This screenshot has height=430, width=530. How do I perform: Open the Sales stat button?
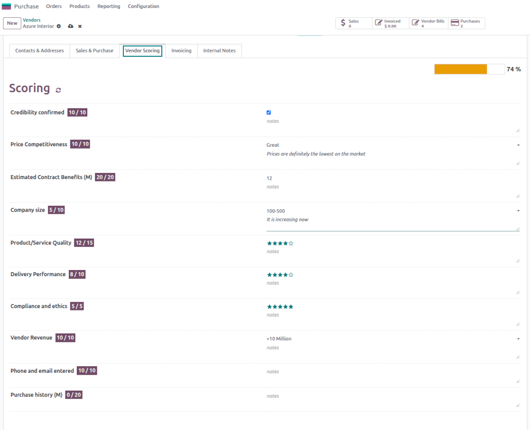click(x=354, y=23)
